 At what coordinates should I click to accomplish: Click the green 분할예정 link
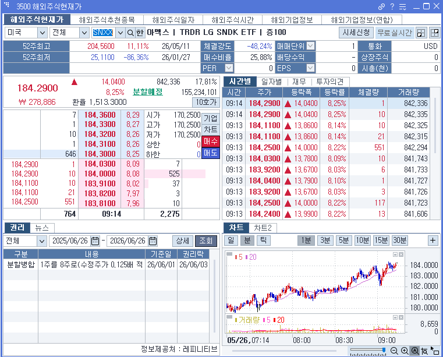coord(148,92)
